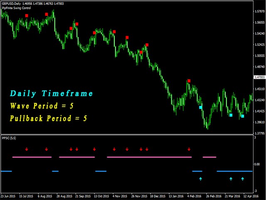Select the red square above the early August candles
The width and height of the screenshot is (266, 200).
47,14
